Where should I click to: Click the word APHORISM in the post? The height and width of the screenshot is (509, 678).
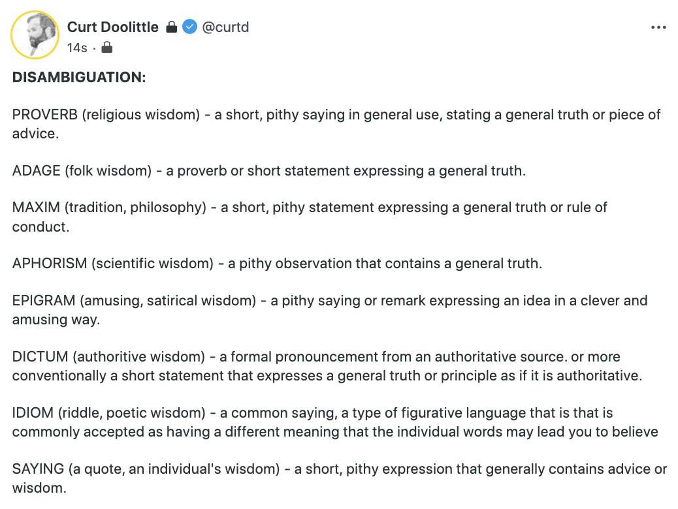tap(50, 264)
